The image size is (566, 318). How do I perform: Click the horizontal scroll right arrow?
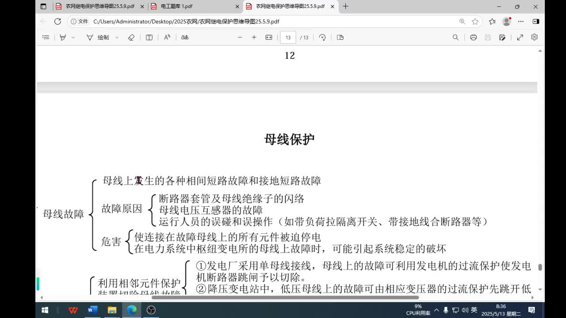532,297
